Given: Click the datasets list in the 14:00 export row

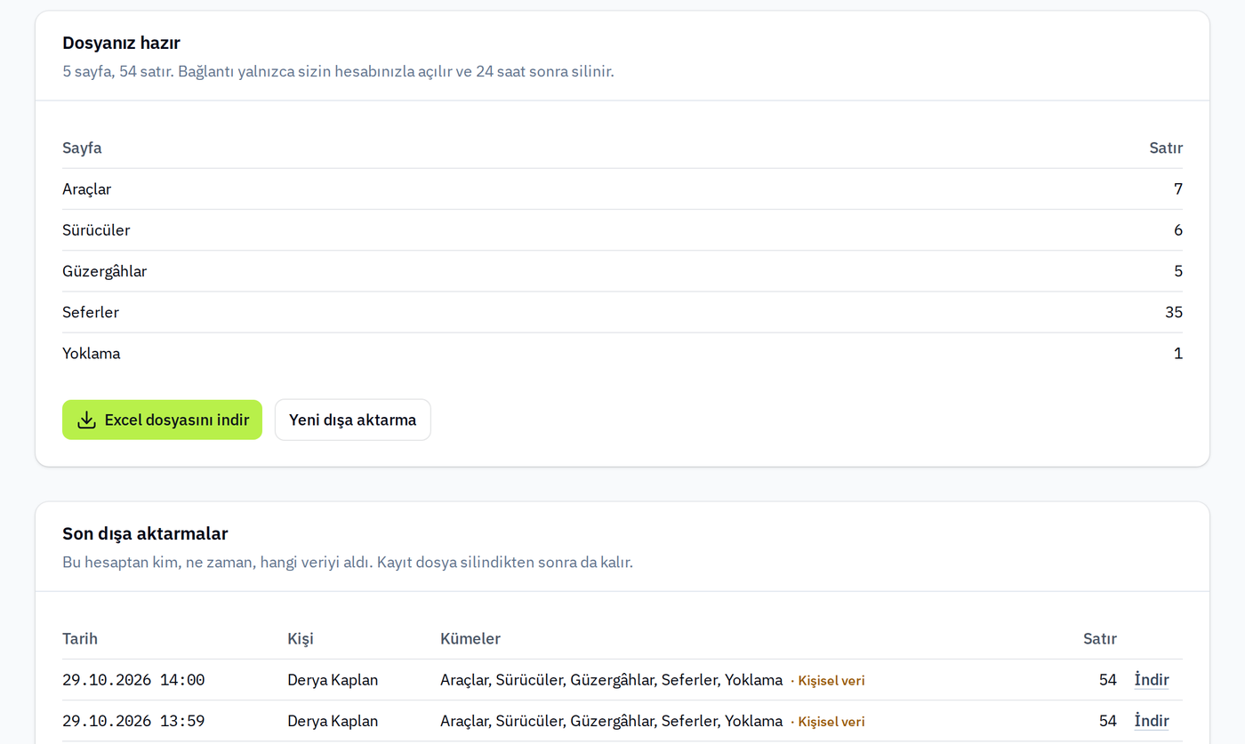Looking at the screenshot, I should click(611, 680).
